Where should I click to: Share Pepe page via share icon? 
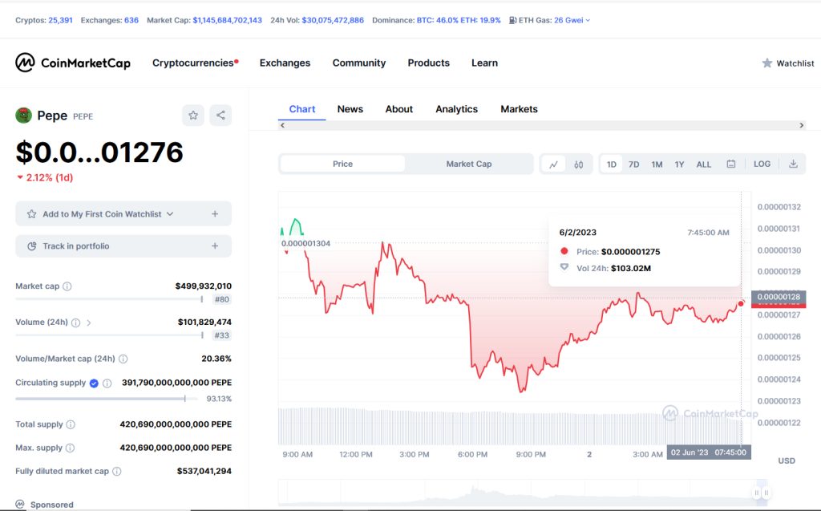tap(220, 116)
